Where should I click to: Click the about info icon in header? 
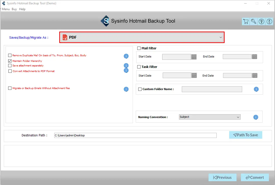pos(269,22)
